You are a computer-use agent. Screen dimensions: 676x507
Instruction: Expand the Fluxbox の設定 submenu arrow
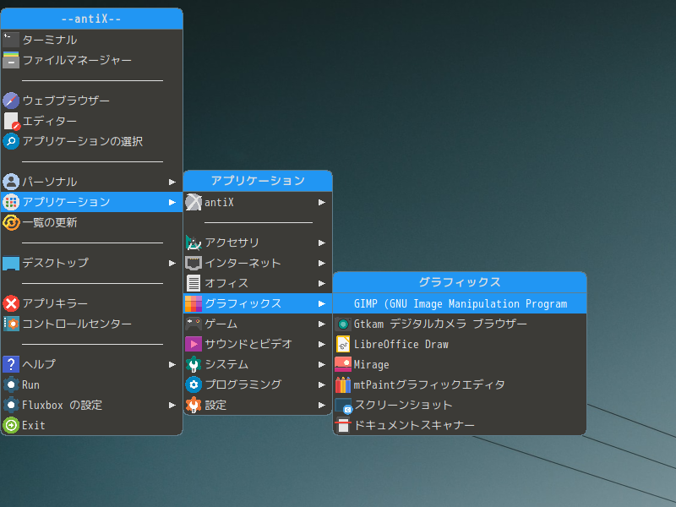pos(172,406)
